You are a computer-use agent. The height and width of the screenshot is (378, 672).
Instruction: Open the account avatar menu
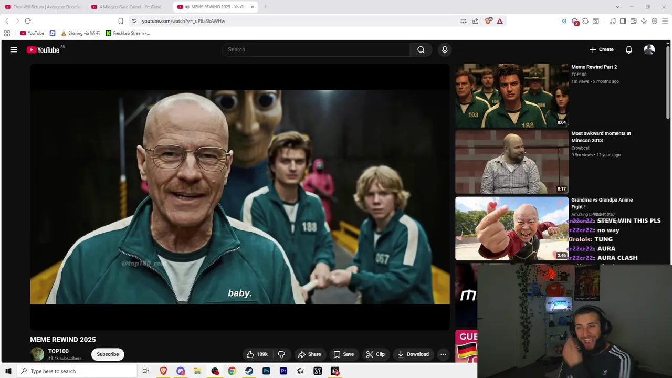[649, 50]
